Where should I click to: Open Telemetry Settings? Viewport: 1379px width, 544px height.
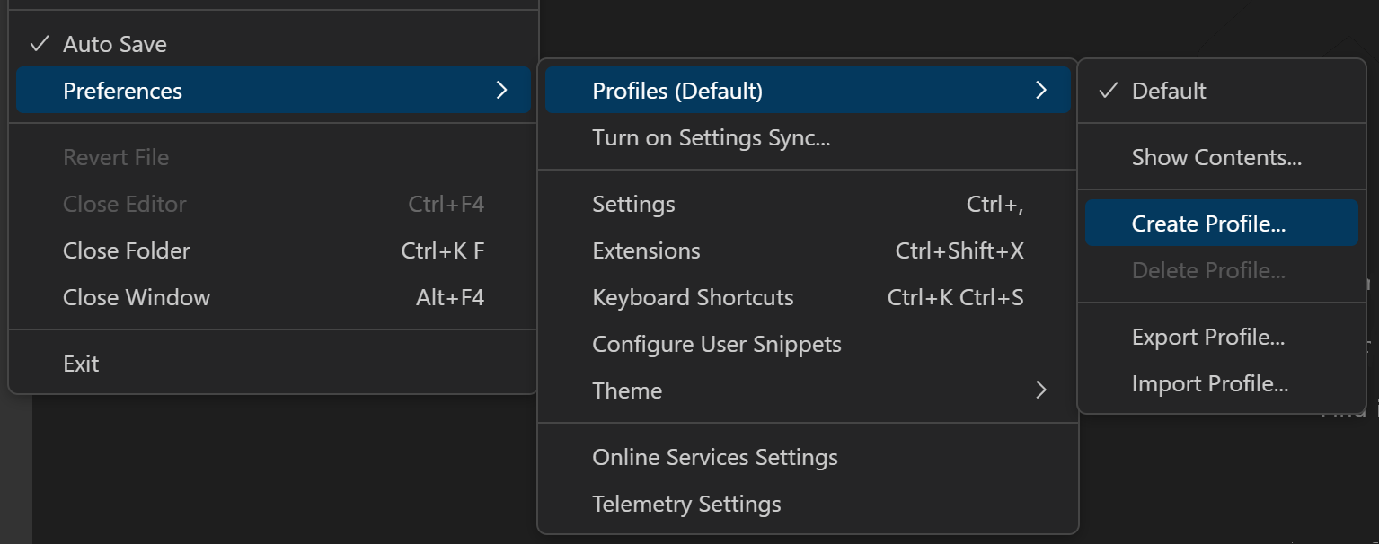pos(686,504)
